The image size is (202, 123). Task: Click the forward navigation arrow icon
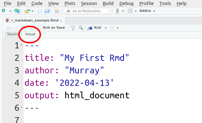(x=13, y=28)
